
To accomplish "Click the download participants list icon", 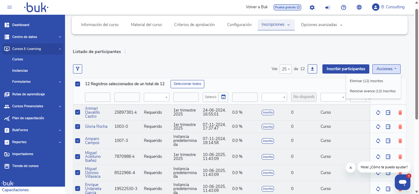I will [312, 69].
